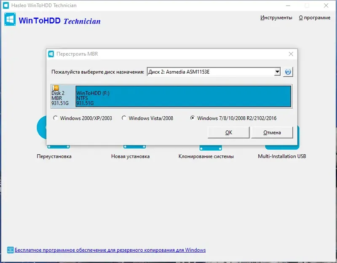Select Windows 2000/XP/2003 radio button

click(x=55, y=118)
